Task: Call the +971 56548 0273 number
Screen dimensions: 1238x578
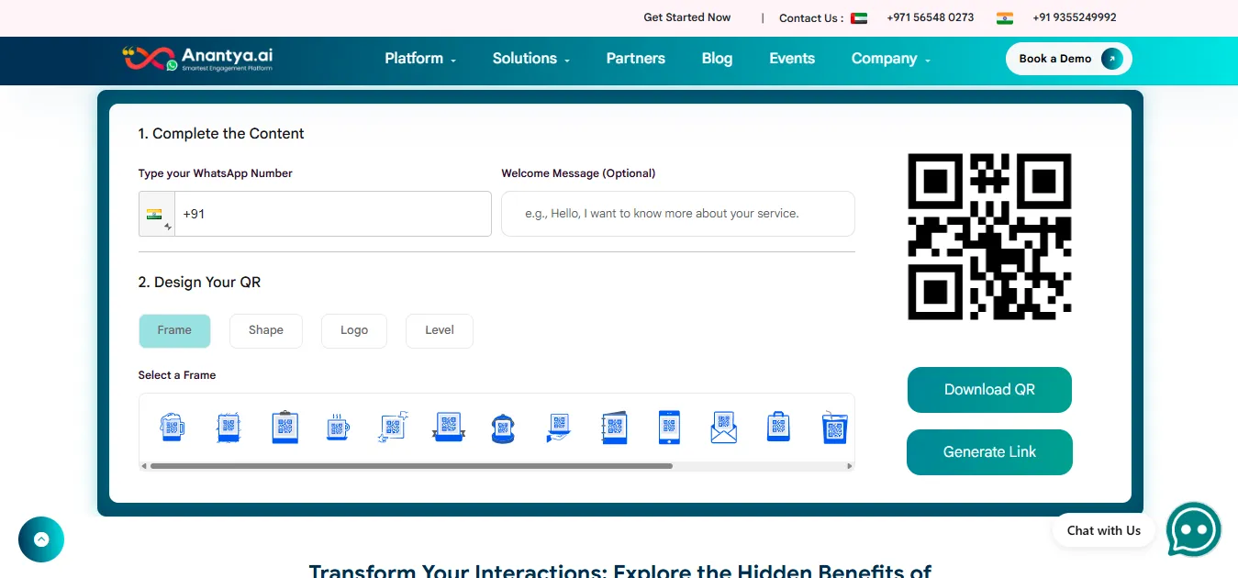Action: tap(931, 17)
